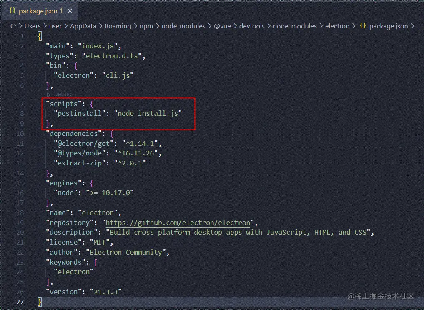Screen dimensions: 424x310
Task: Click line number 1 in the gutter
Action: 22,36
